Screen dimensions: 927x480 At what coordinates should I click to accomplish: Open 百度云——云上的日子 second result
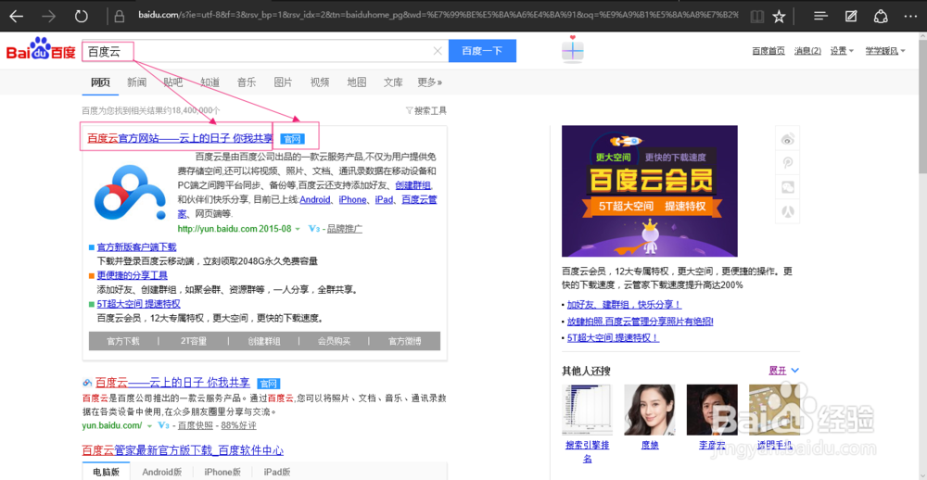[172, 383]
